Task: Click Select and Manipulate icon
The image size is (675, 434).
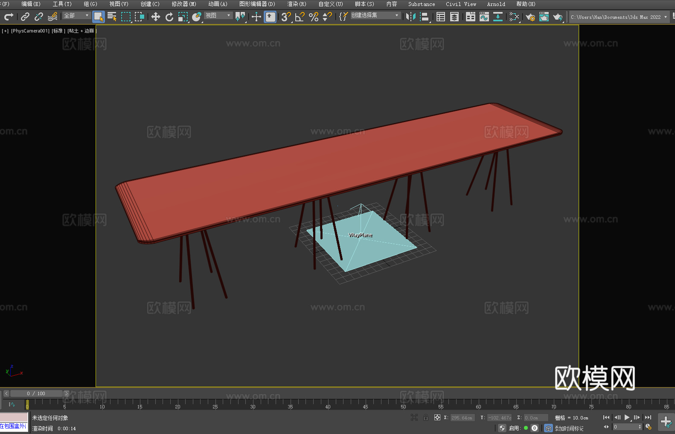Action: (x=256, y=17)
